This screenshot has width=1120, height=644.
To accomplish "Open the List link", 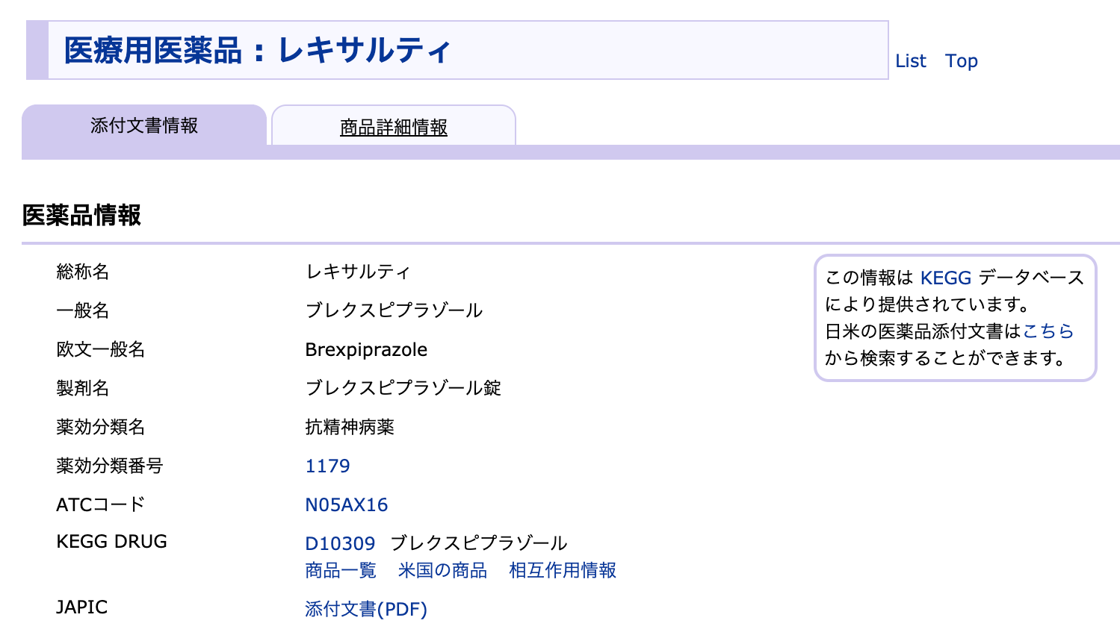I will point(910,61).
